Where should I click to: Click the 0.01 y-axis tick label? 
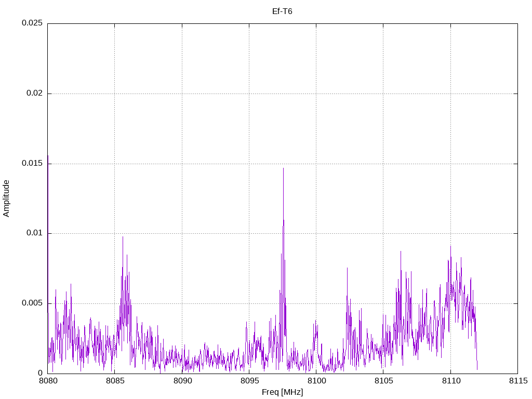point(35,233)
